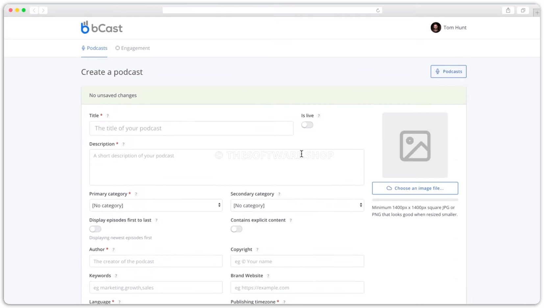The height and width of the screenshot is (308, 544).
Task: Click the browser reload icon
Action: coord(378,11)
